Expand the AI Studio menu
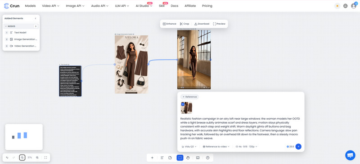 (x=144, y=6)
